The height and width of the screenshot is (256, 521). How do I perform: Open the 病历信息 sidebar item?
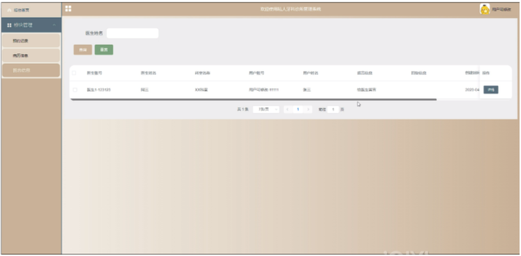pos(31,56)
